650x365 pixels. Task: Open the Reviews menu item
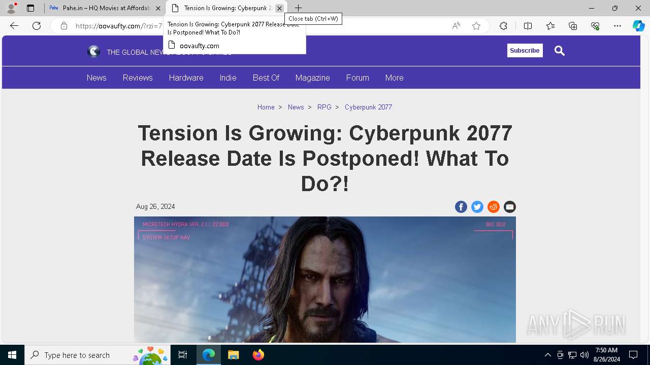(x=138, y=78)
